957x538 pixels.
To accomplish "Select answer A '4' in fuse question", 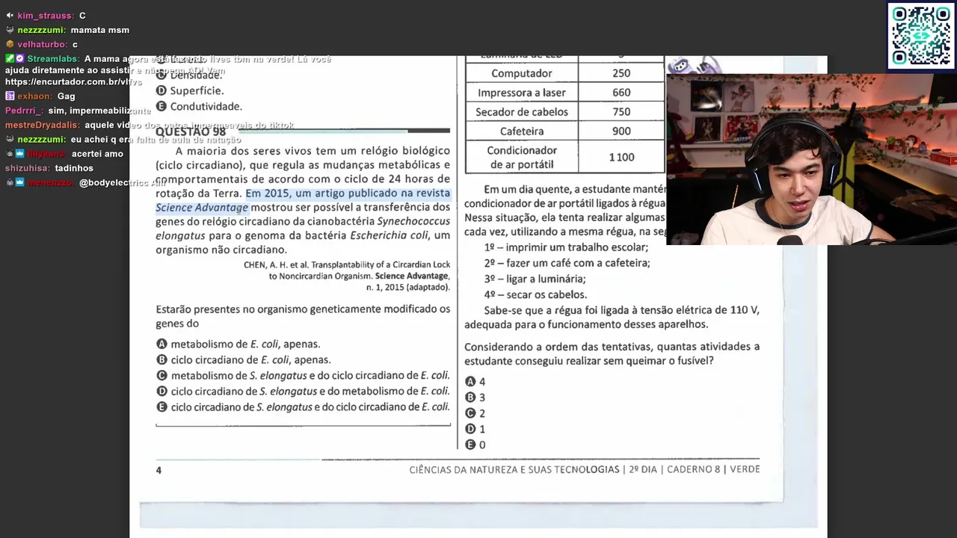I will 475,382.
